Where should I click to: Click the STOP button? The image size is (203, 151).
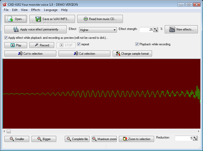66,45
